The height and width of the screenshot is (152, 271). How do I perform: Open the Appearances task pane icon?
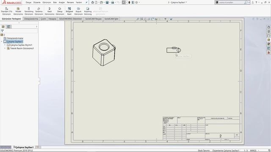click(268, 44)
